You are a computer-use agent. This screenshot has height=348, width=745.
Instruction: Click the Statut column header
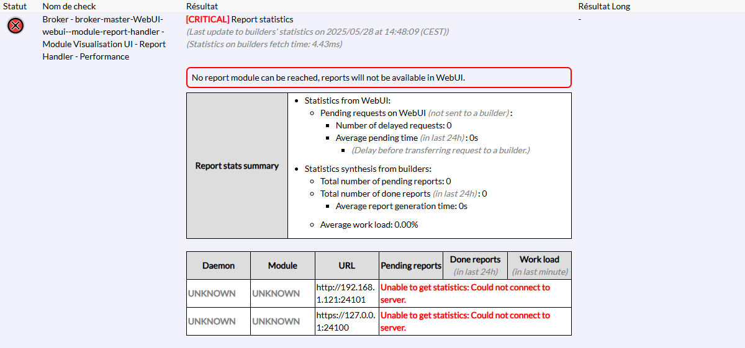(x=15, y=6)
